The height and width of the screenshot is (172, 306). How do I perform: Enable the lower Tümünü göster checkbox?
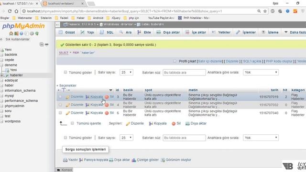pyautogui.click(x=66, y=138)
